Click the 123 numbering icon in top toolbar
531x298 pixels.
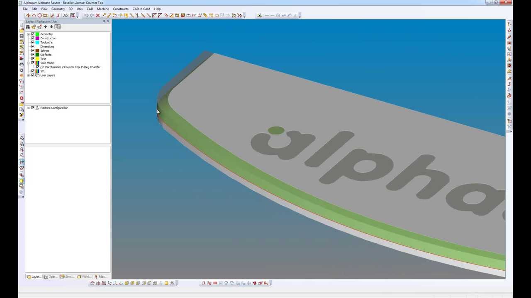[x=200, y=15]
